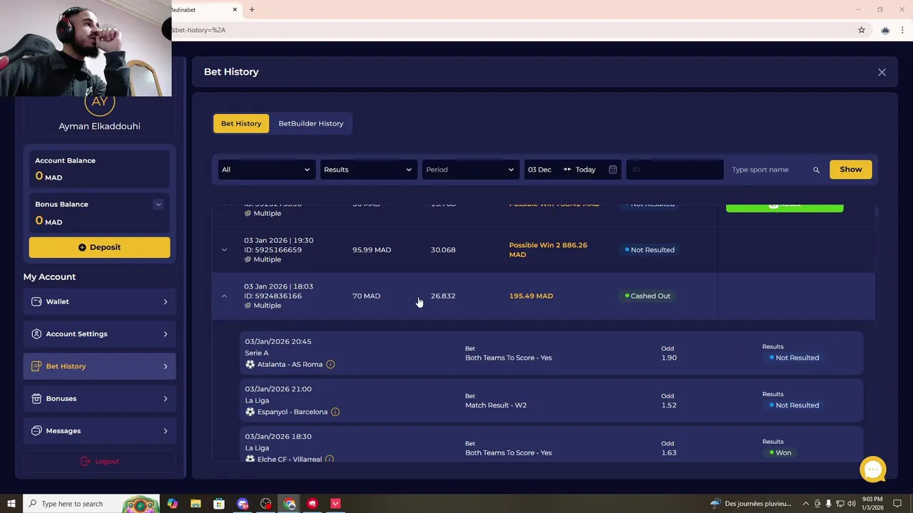Expand the bet ID 5925166659 row
The height and width of the screenshot is (513, 913).
coord(224,250)
